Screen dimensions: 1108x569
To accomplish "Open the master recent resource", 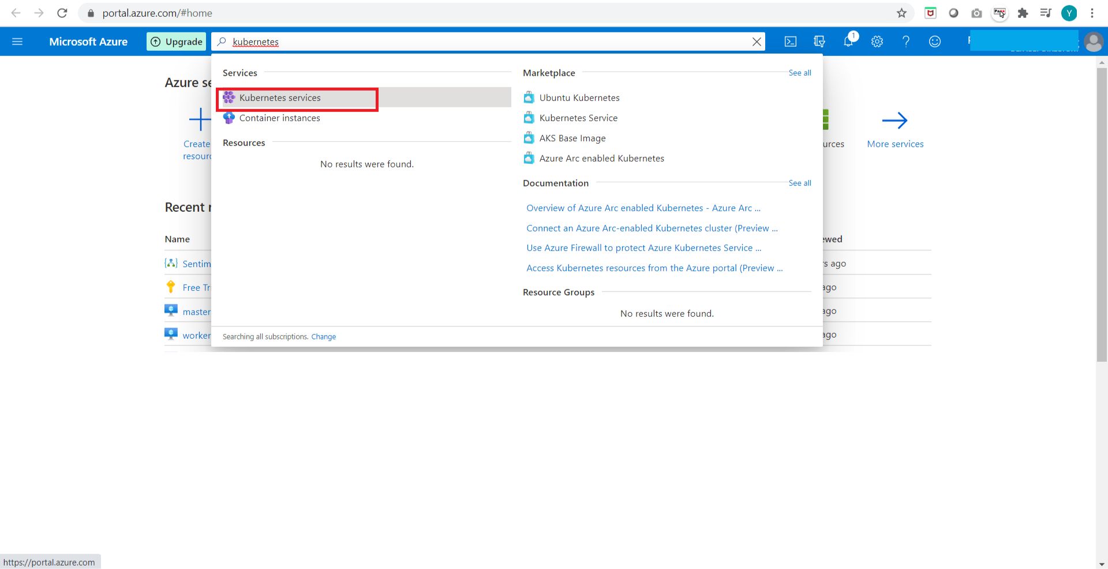I will coord(196,312).
